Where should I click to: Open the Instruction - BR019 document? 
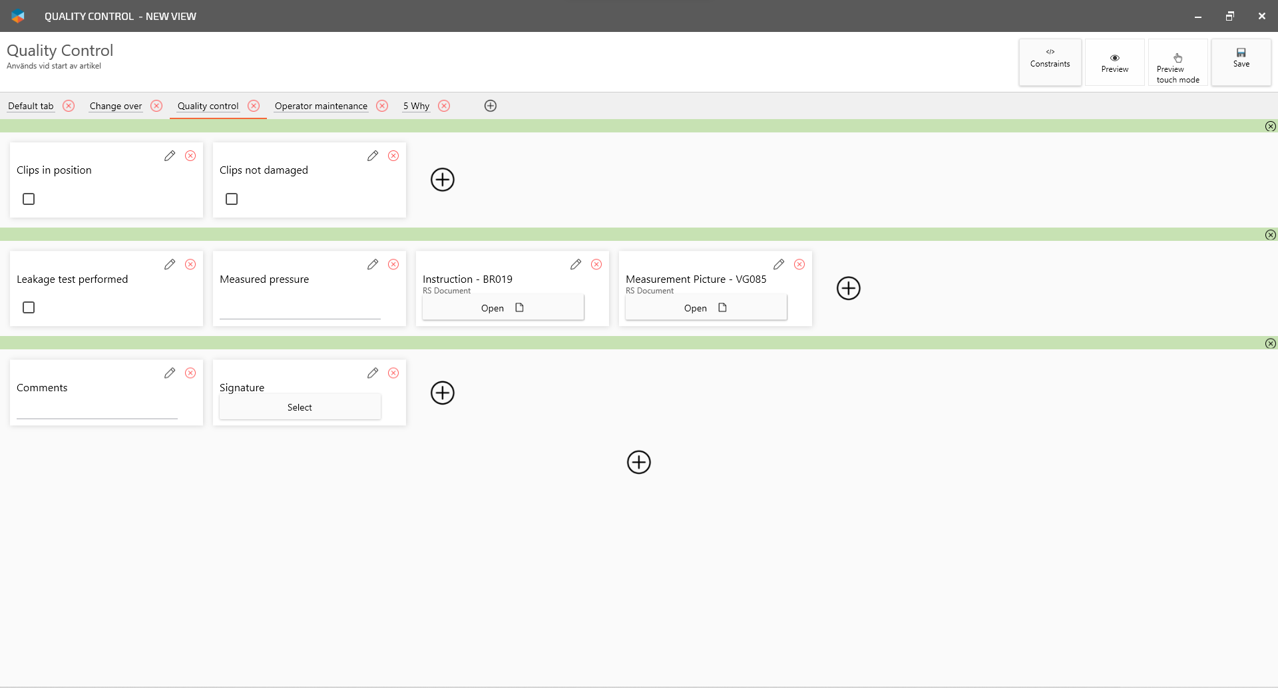(503, 307)
